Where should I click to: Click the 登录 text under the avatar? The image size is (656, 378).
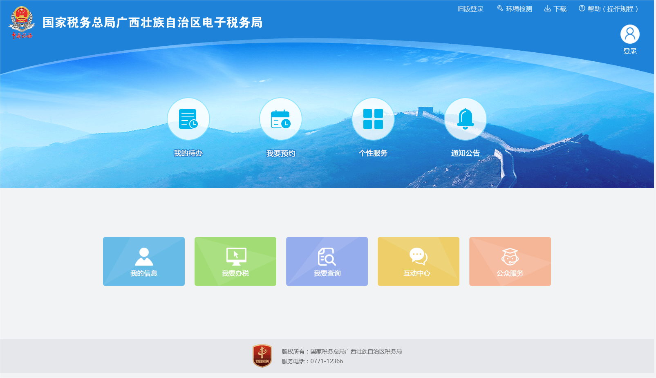[x=630, y=51]
